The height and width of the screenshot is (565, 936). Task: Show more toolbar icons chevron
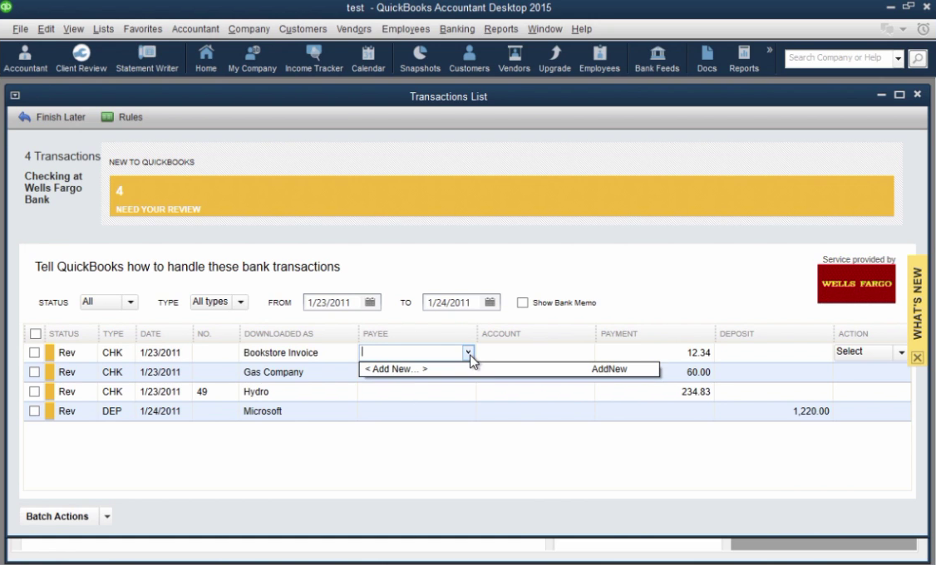tap(770, 50)
